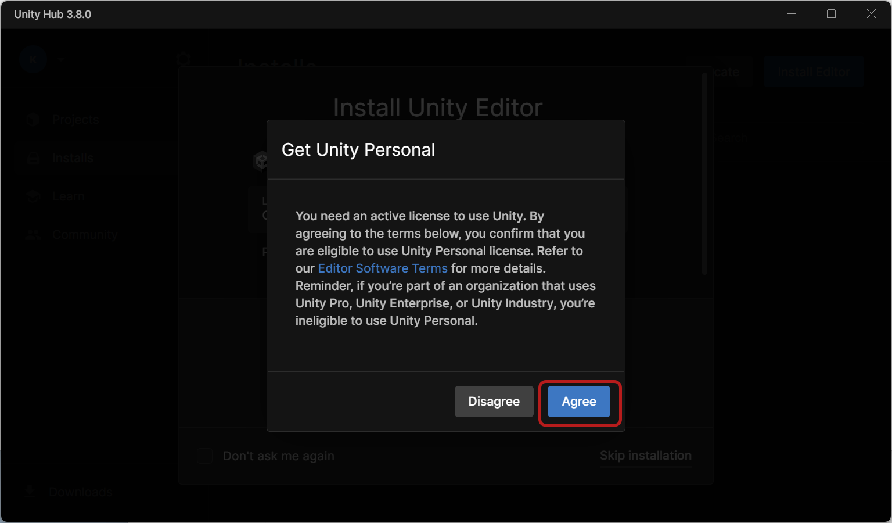Minimize the Unity Hub window

coord(792,14)
